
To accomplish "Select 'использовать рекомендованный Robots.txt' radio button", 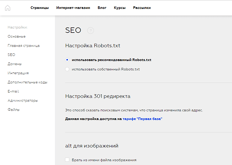I will pyautogui.click(x=67, y=60).
